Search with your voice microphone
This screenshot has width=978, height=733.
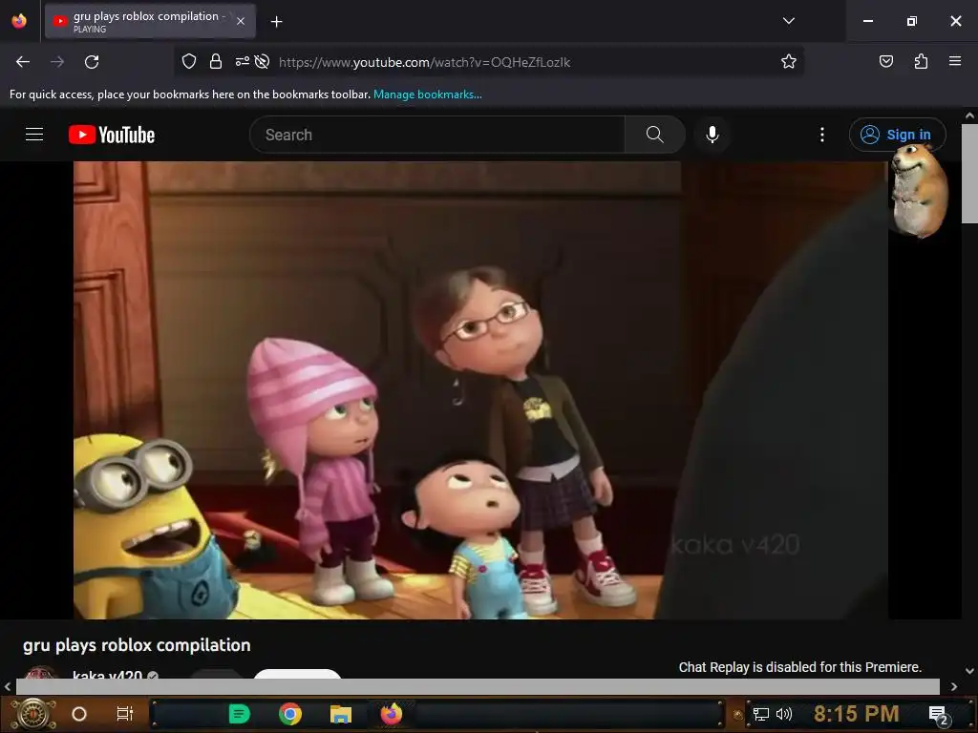(x=712, y=135)
